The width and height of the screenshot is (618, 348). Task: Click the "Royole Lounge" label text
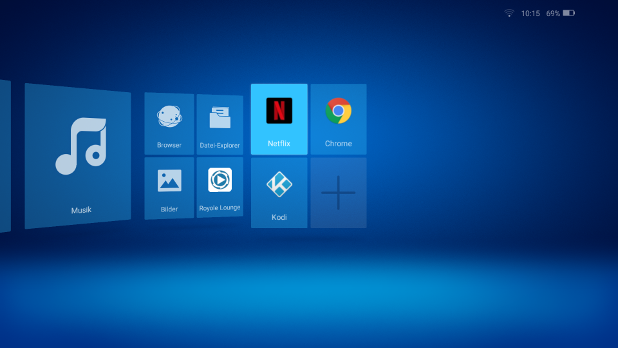click(220, 208)
